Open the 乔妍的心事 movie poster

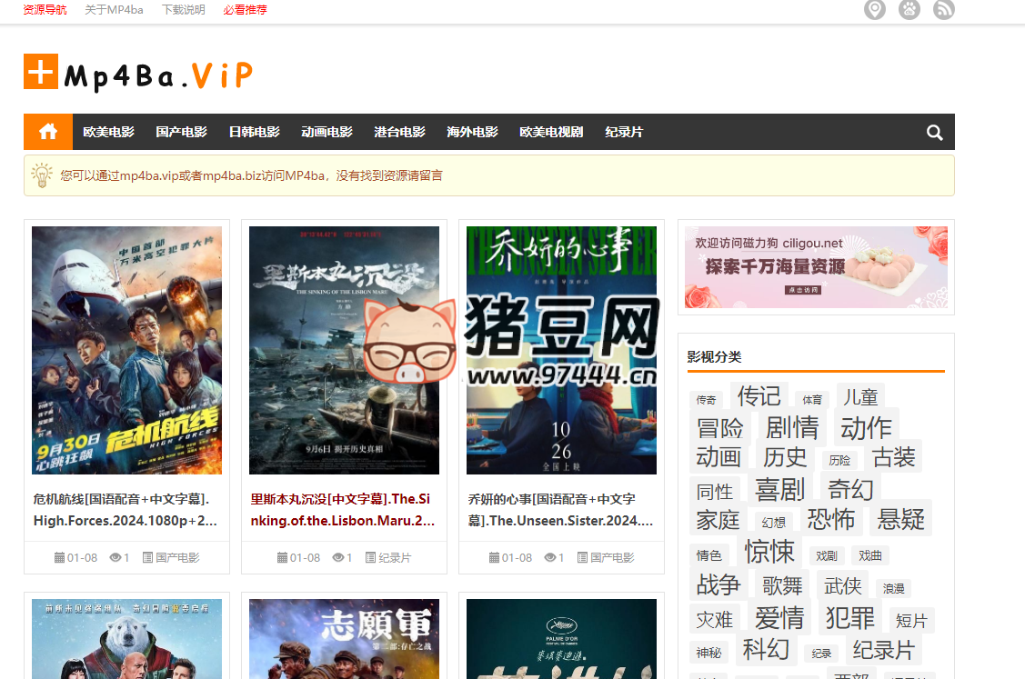pos(560,350)
